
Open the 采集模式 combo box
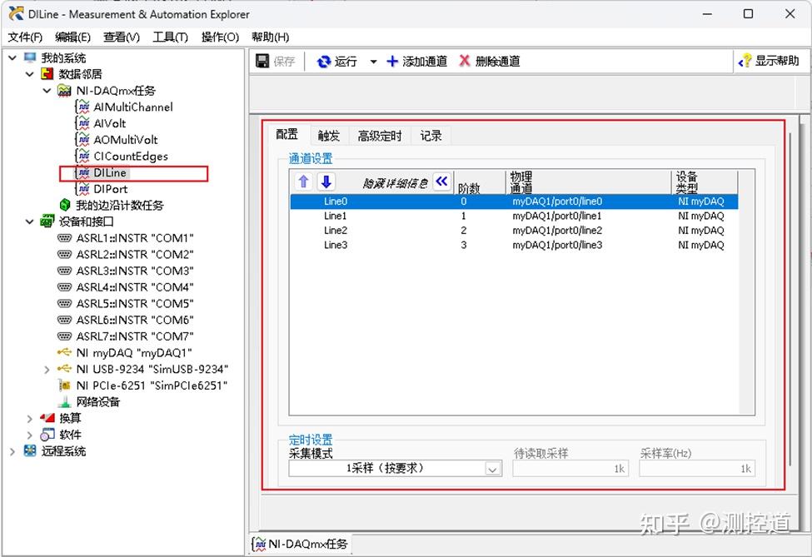pyautogui.click(x=395, y=469)
